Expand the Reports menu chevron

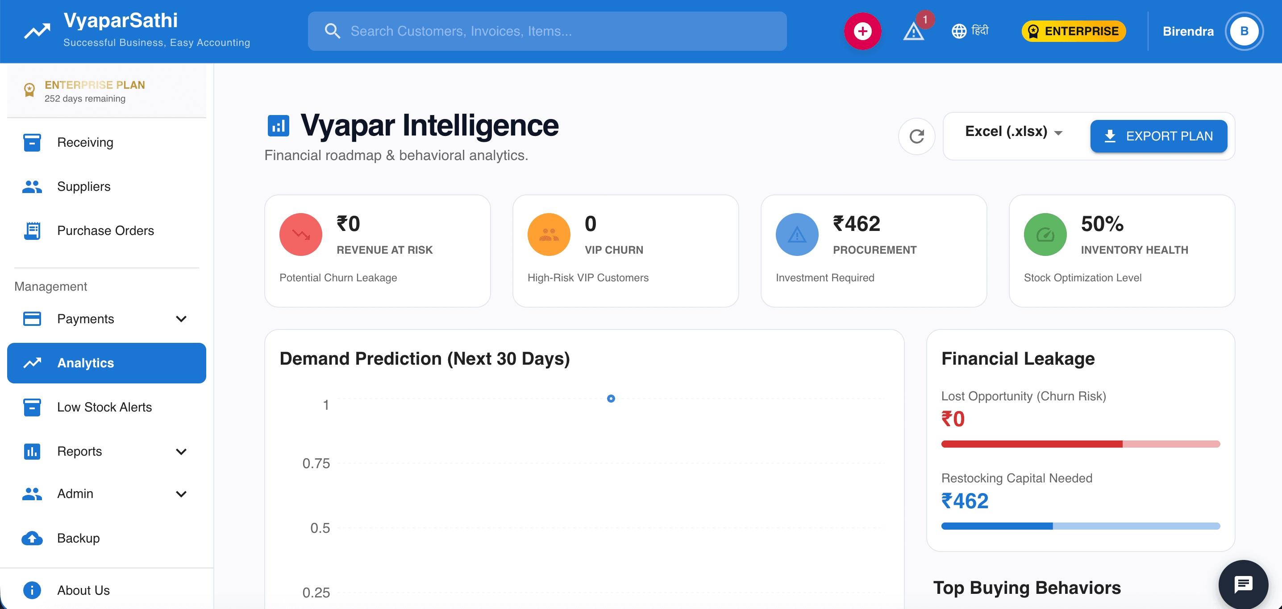pyautogui.click(x=181, y=452)
